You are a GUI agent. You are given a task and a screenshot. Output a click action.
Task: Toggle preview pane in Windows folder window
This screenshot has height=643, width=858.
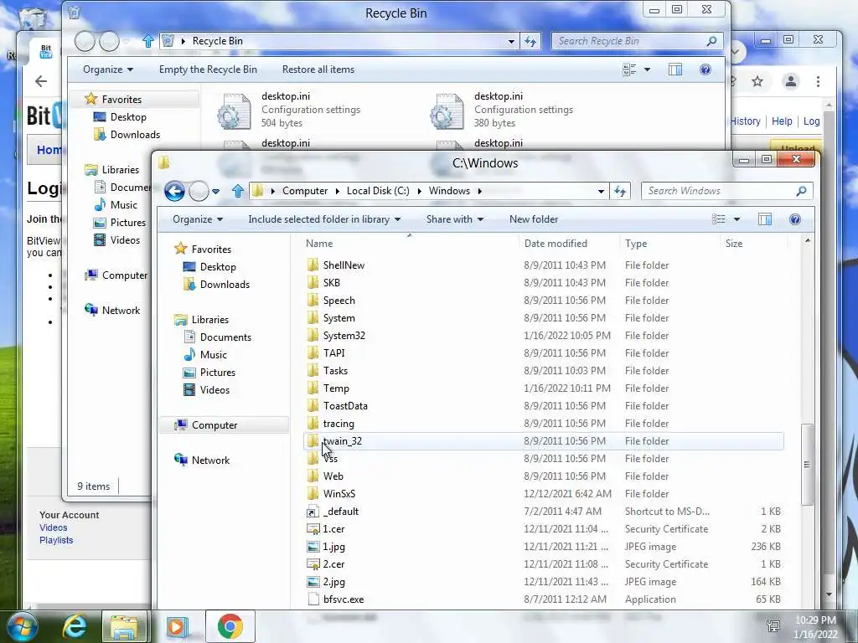point(765,219)
